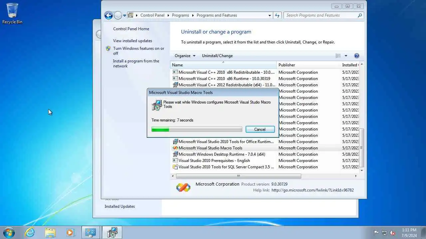
Task: Open Install a program from the network
Action: (136, 63)
